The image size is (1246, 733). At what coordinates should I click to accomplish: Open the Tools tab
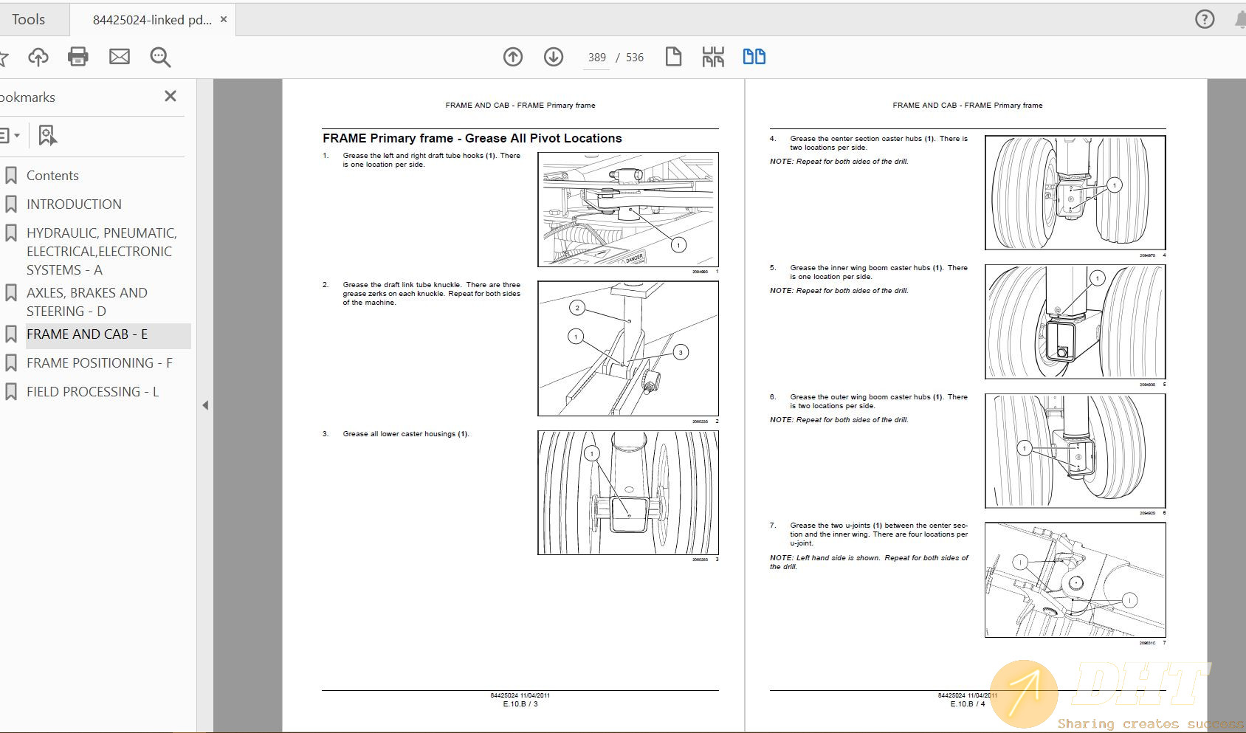click(29, 20)
